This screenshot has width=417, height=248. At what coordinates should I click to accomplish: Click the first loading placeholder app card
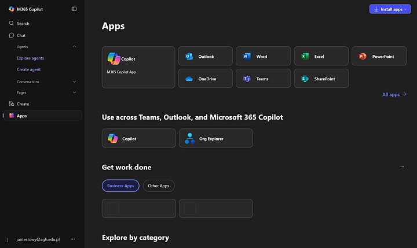139,209
